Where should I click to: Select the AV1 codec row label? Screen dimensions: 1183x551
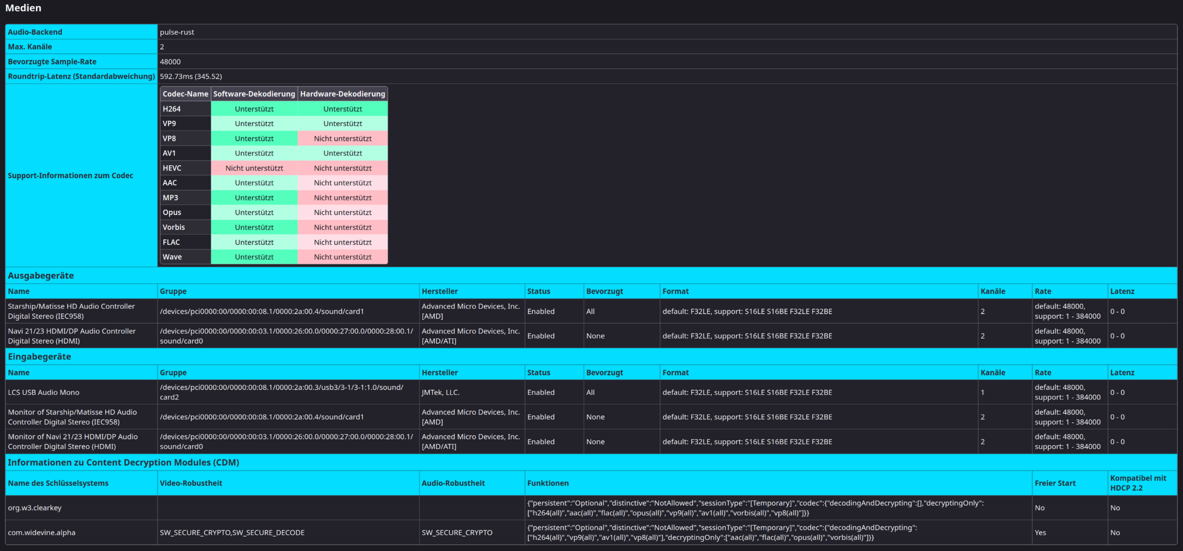tap(169, 154)
